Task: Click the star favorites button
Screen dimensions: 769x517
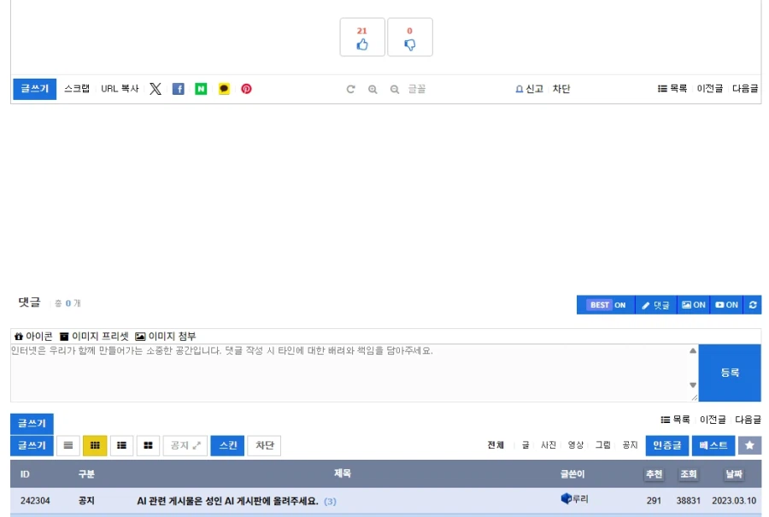Action: pos(749,445)
